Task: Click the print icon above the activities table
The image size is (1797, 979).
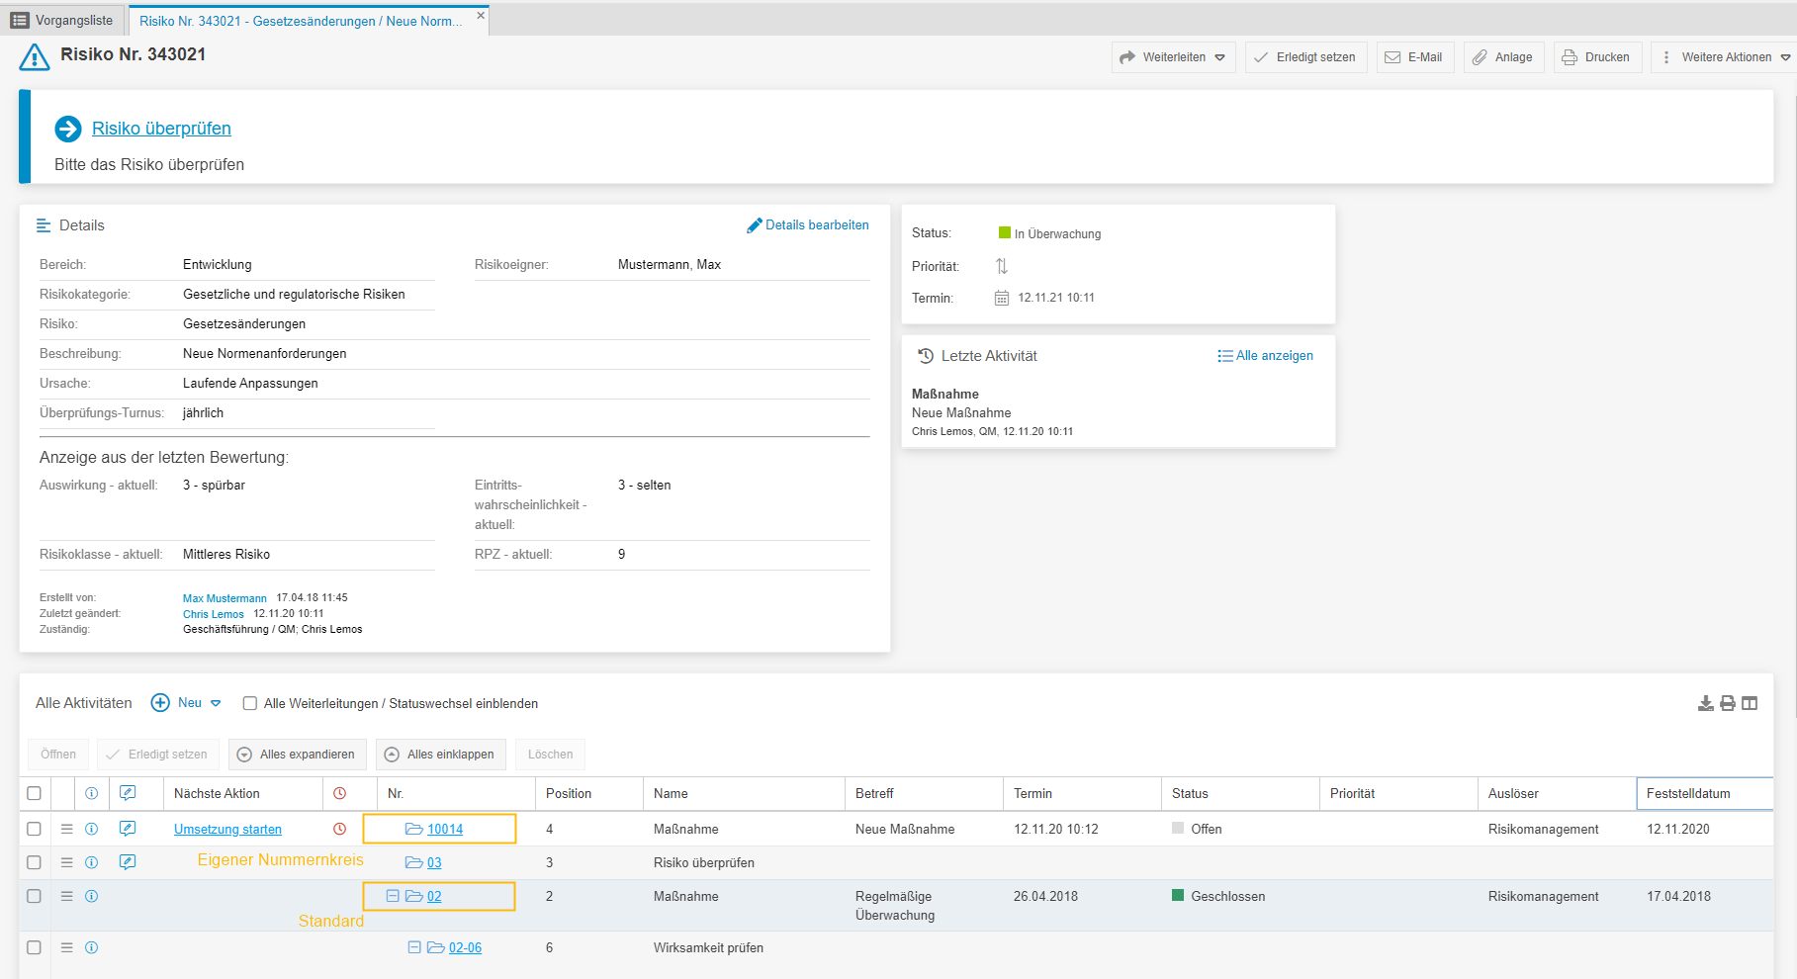Action: tap(1727, 703)
